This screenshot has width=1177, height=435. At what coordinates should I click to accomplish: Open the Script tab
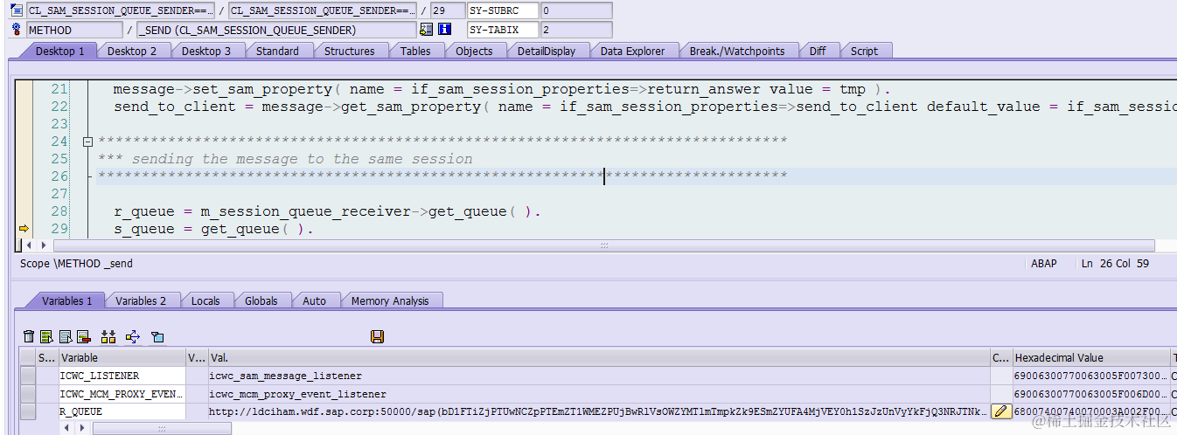click(864, 51)
